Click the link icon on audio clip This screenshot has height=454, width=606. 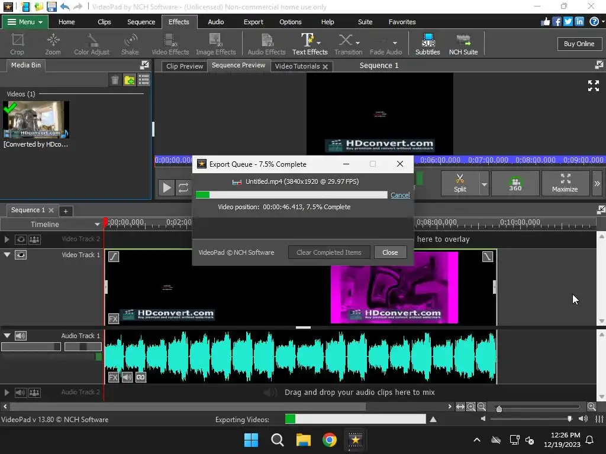tap(141, 377)
